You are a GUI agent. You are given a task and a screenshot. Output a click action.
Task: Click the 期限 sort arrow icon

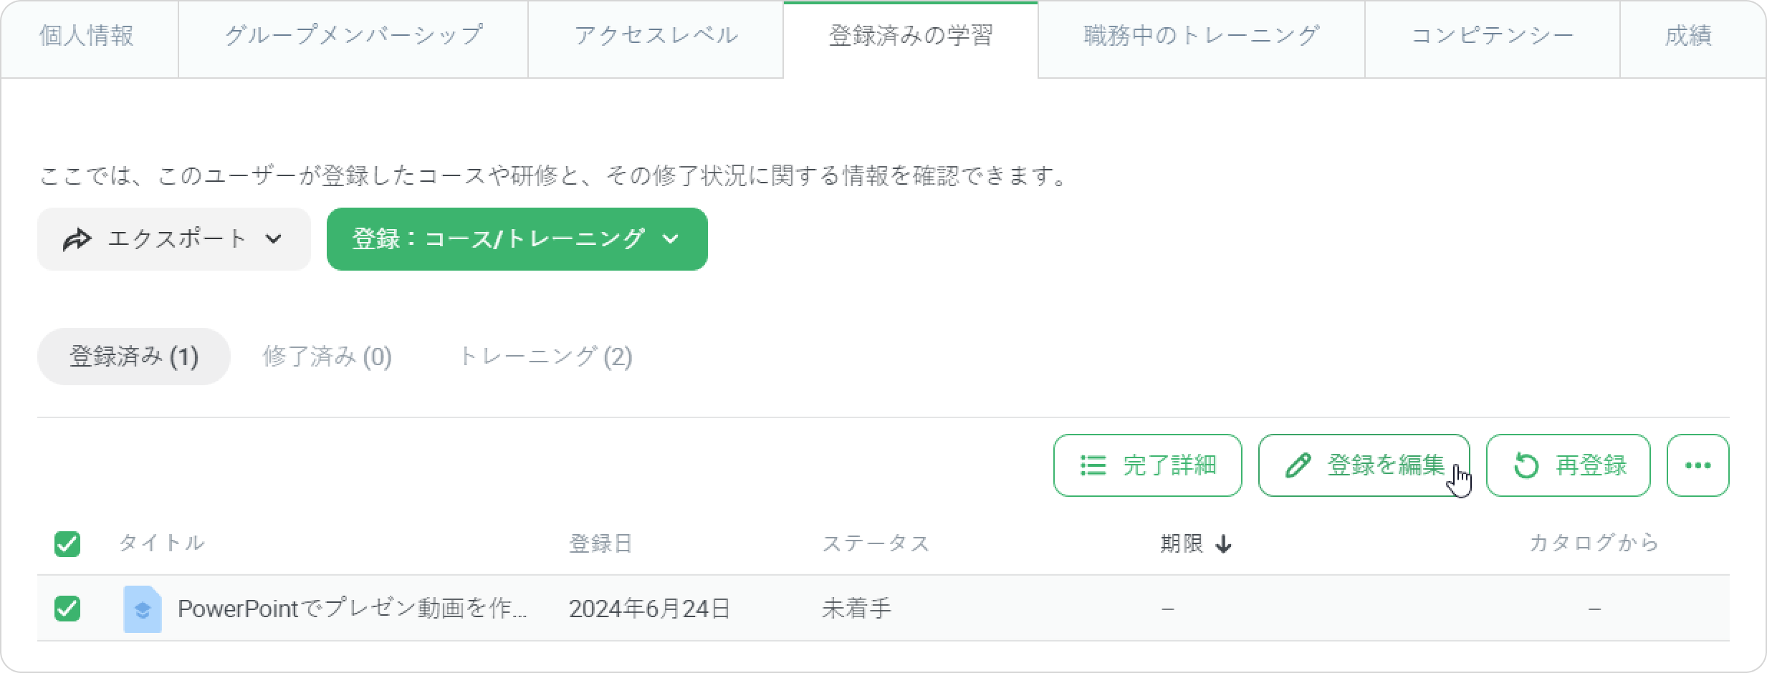tap(1224, 545)
